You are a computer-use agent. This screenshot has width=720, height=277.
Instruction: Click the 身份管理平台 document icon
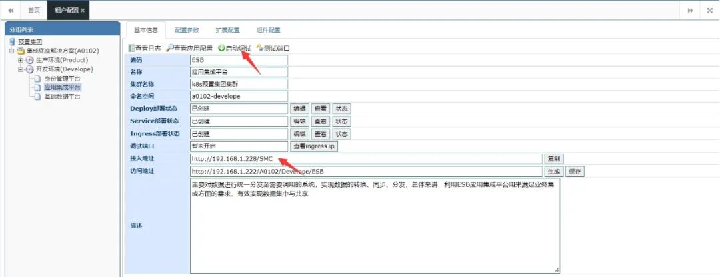pos(37,79)
